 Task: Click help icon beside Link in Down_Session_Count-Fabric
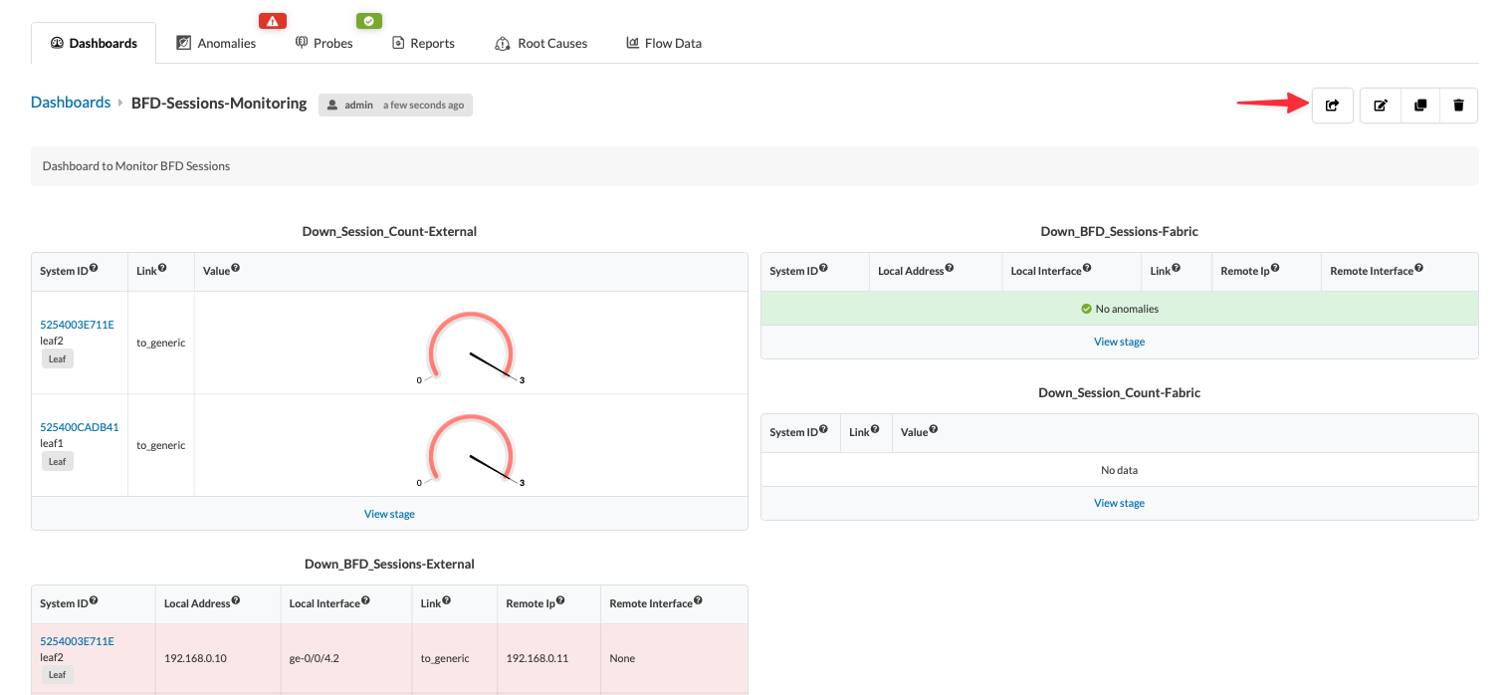pos(875,429)
